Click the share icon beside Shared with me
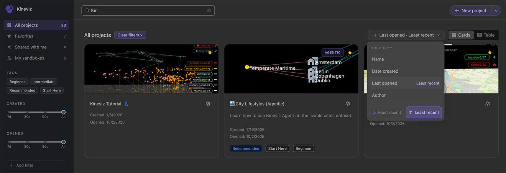Viewport: 506px width, 173px height. pos(9,47)
